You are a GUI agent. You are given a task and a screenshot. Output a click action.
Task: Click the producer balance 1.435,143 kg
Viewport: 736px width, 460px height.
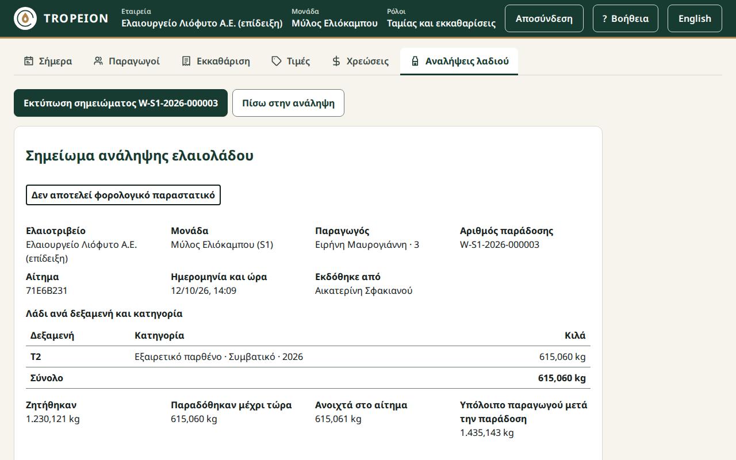tap(487, 432)
